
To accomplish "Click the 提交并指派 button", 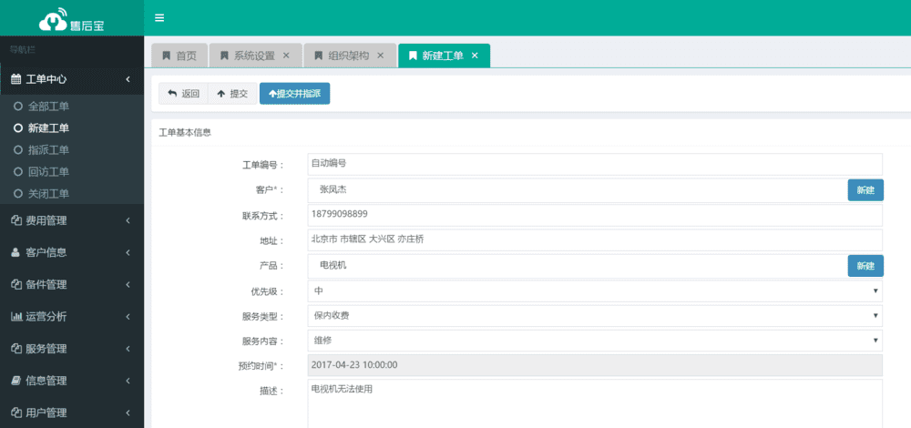I will (294, 94).
